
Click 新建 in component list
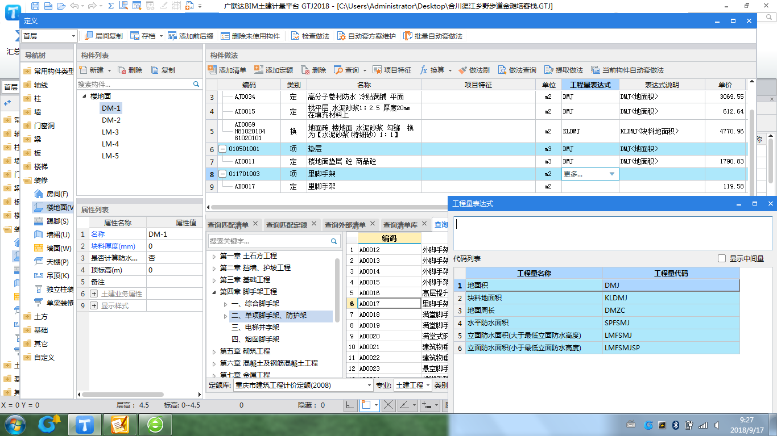coord(91,70)
